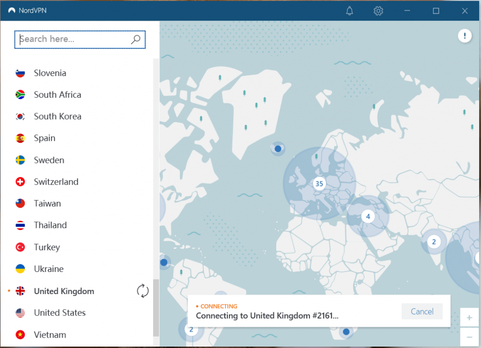481x348 pixels.
Task: Click the South America cluster marker labeled 2
Action: pyautogui.click(x=191, y=330)
